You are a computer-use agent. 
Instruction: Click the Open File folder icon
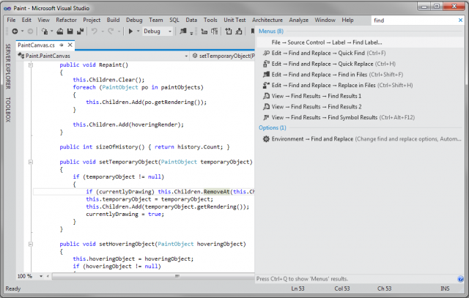(x=60, y=31)
